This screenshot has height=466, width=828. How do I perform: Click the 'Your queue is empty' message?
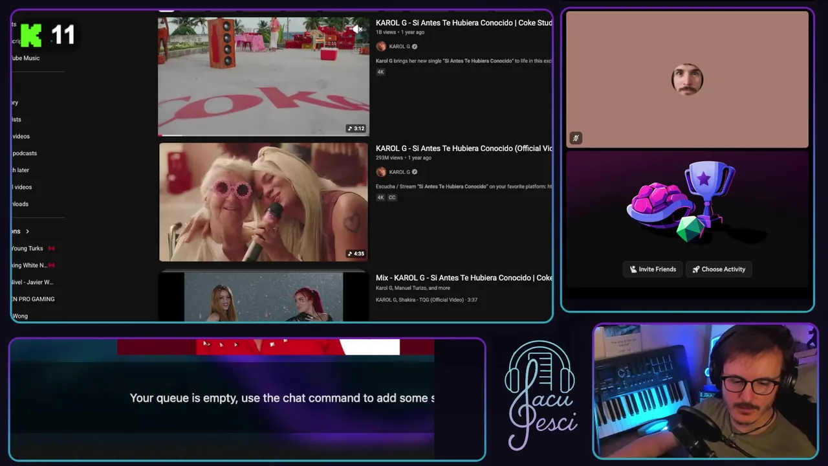(x=282, y=398)
